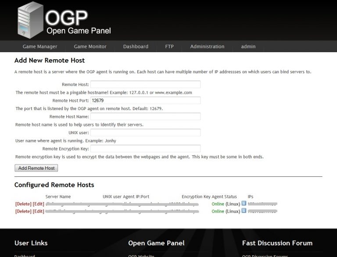The height and width of the screenshot is (257, 337).
Task: Click the Server Name column header
Action: [58, 196]
